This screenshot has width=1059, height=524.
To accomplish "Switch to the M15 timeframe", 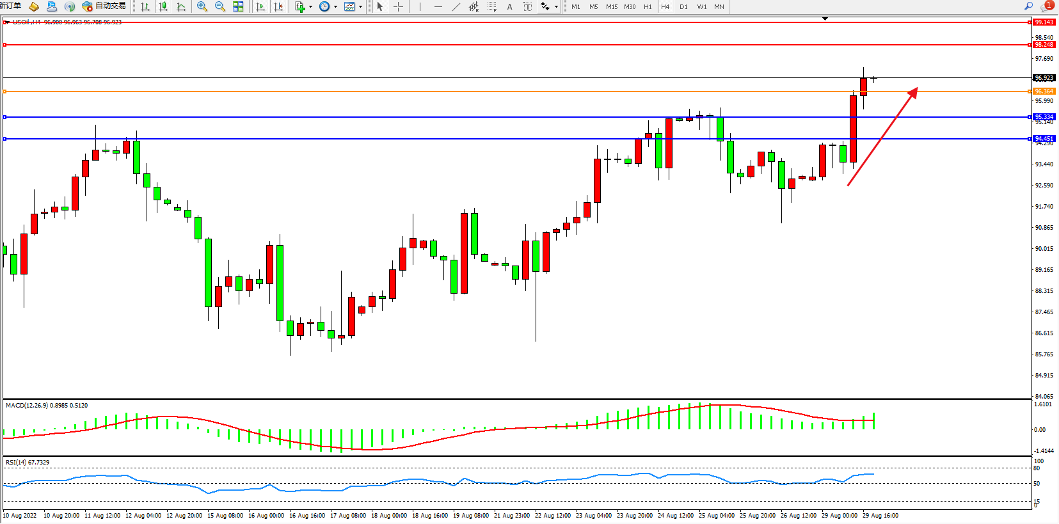I will click(x=612, y=6).
